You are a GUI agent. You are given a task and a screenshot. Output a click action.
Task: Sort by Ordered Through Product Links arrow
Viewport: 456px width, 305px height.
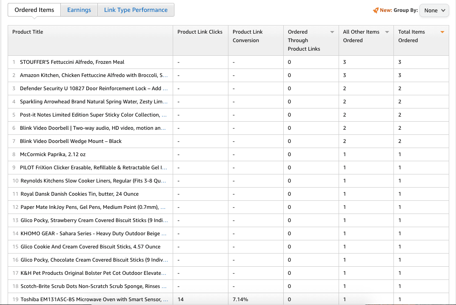point(332,32)
